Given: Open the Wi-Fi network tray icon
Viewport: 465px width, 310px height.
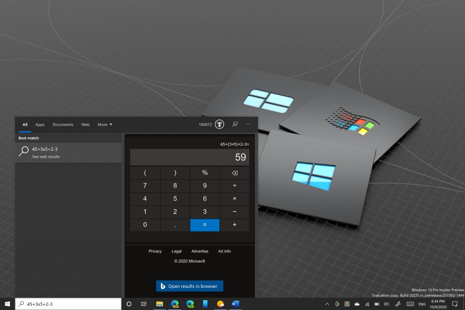Looking at the screenshot, I should [x=367, y=304].
